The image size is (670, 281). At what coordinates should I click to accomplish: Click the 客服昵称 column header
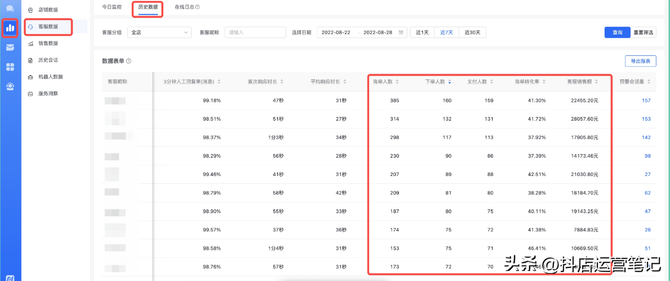point(117,81)
